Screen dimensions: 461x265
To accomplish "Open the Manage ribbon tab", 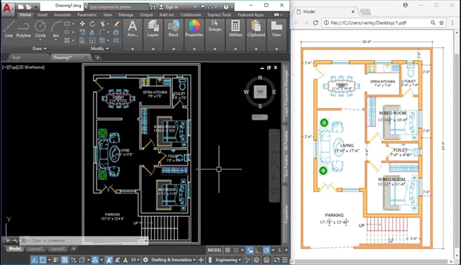I will click(x=126, y=15).
